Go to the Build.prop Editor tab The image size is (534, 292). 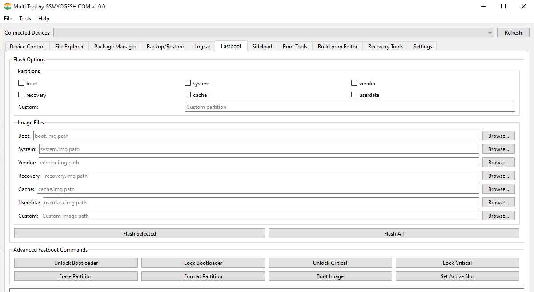(x=337, y=47)
